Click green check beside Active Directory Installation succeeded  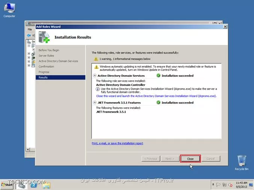click(x=158, y=76)
